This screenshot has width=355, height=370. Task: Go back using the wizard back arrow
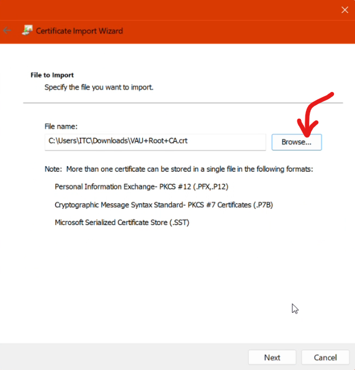pos(7,30)
